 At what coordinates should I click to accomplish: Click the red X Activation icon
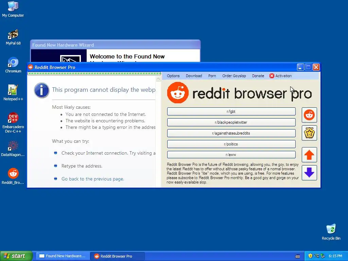tap(272, 76)
